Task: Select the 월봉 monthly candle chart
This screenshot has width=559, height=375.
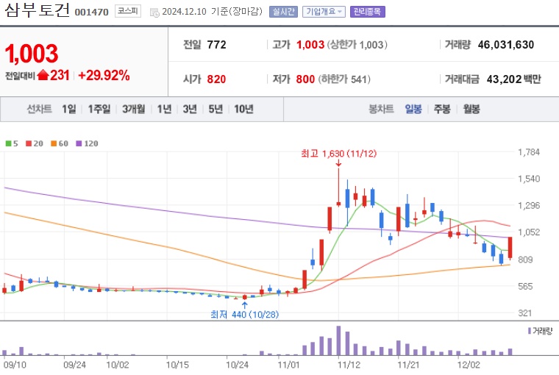Action: pos(471,109)
